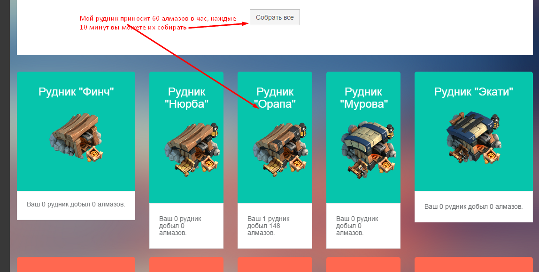This screenshot has width=539, height=272.
Task: Click the Рудник "Финч" title text
Action: pos(76,92)
